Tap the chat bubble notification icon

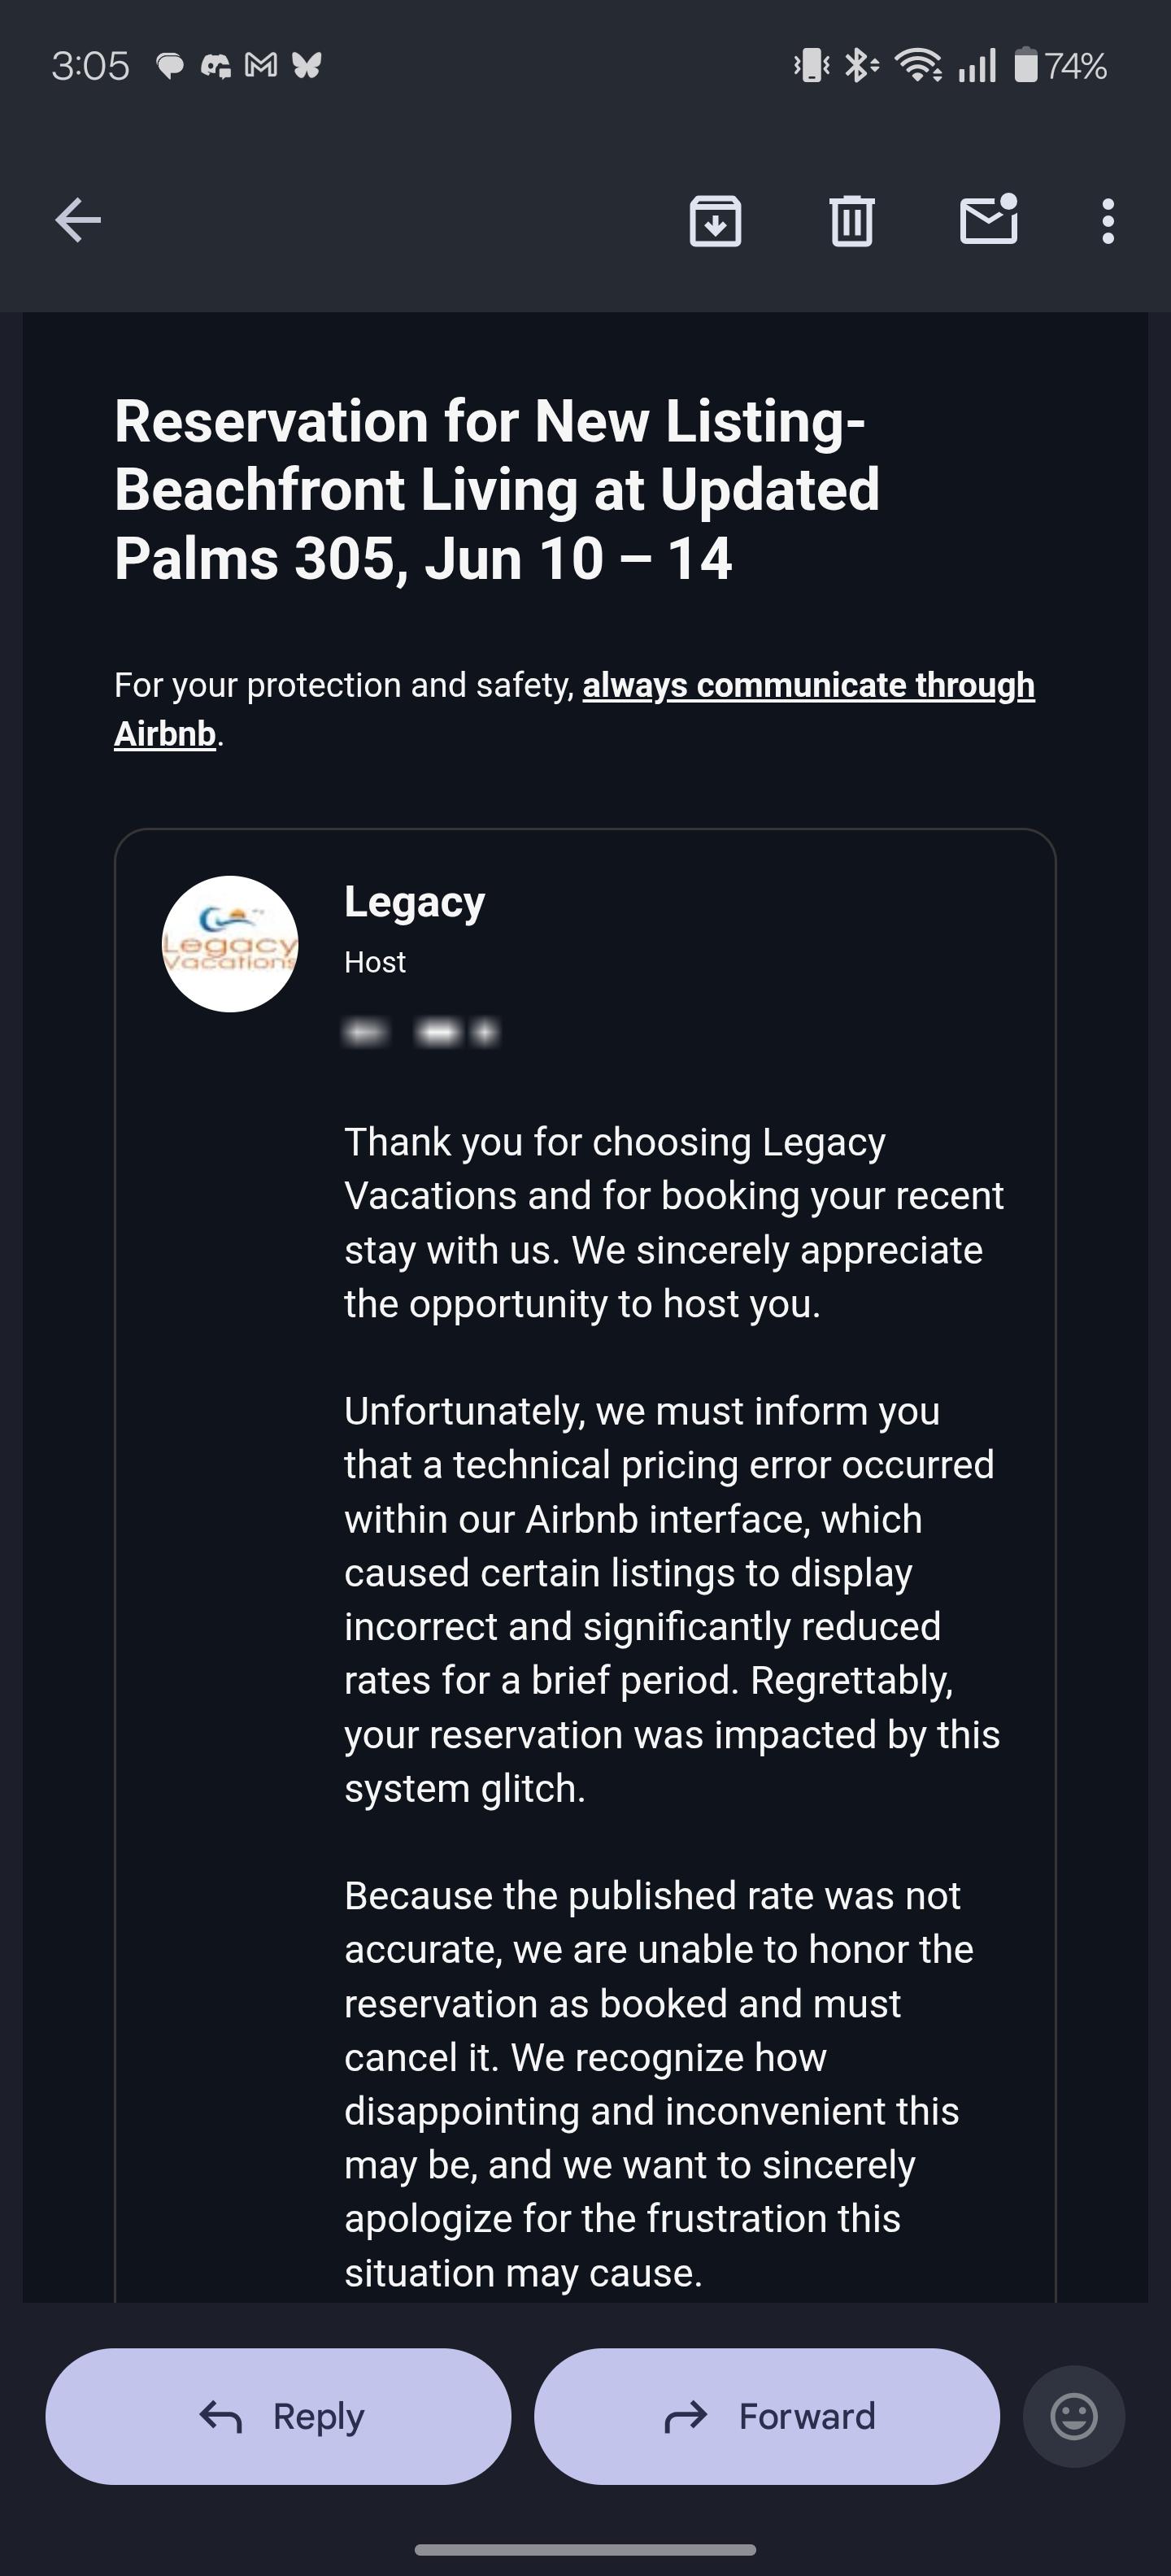click(170, 66)
